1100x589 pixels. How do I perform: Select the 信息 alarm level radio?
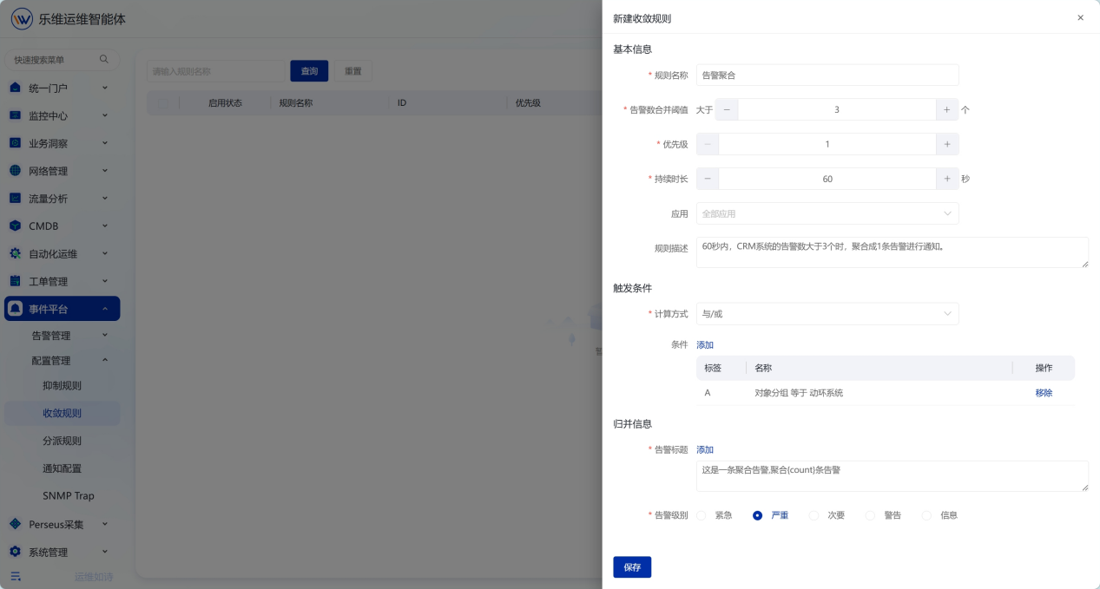pos(926,515)
